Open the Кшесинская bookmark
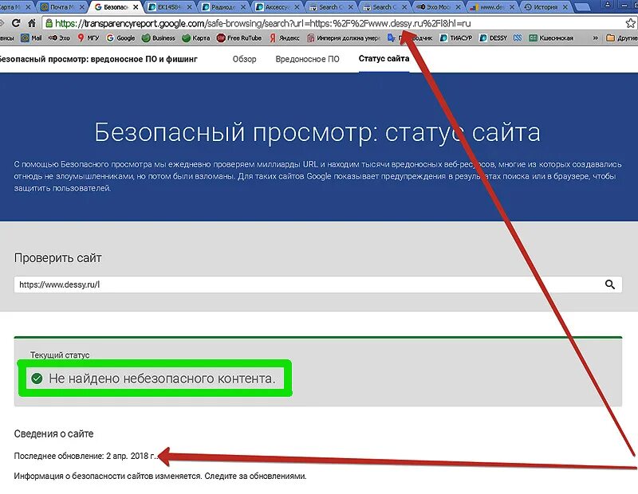638x494 pixels. coord(551,37)
